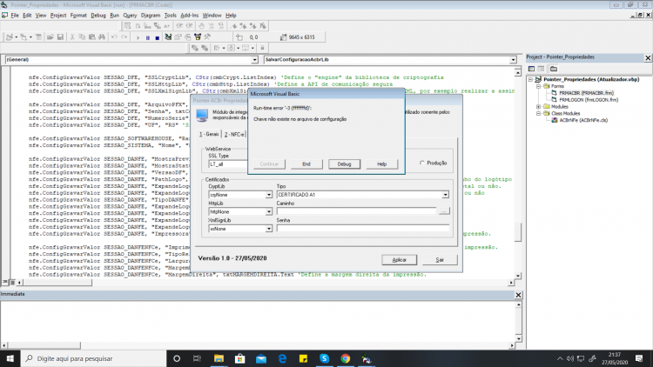Switch to the 2 - NFC-e tab

[234, 135]
